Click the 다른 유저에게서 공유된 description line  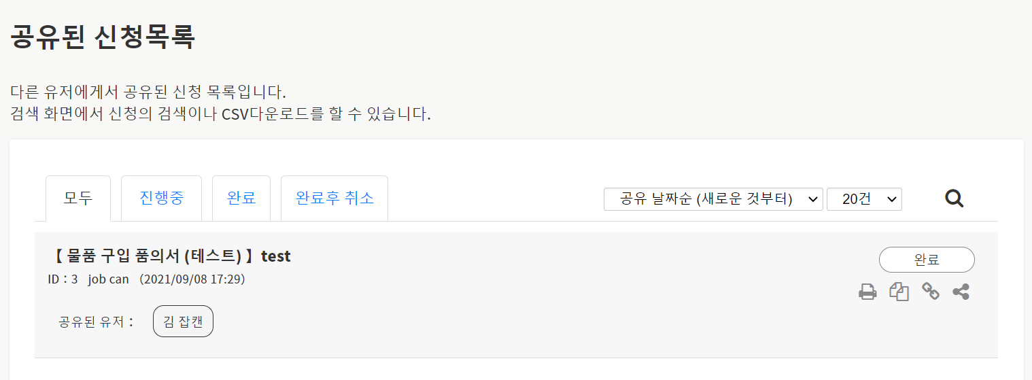tap(148, 92)
